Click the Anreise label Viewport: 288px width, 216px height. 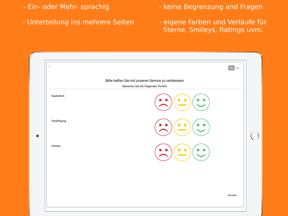[56, 146]
